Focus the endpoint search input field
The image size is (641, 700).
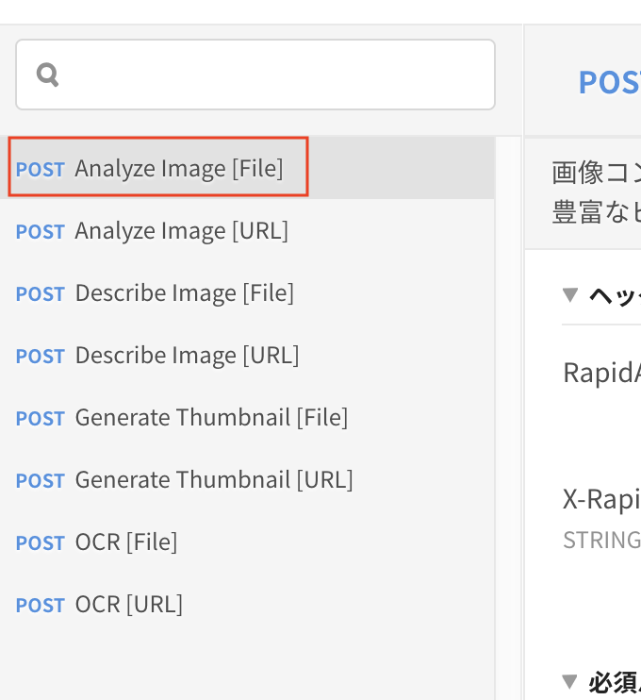click(x=273, y=75)
